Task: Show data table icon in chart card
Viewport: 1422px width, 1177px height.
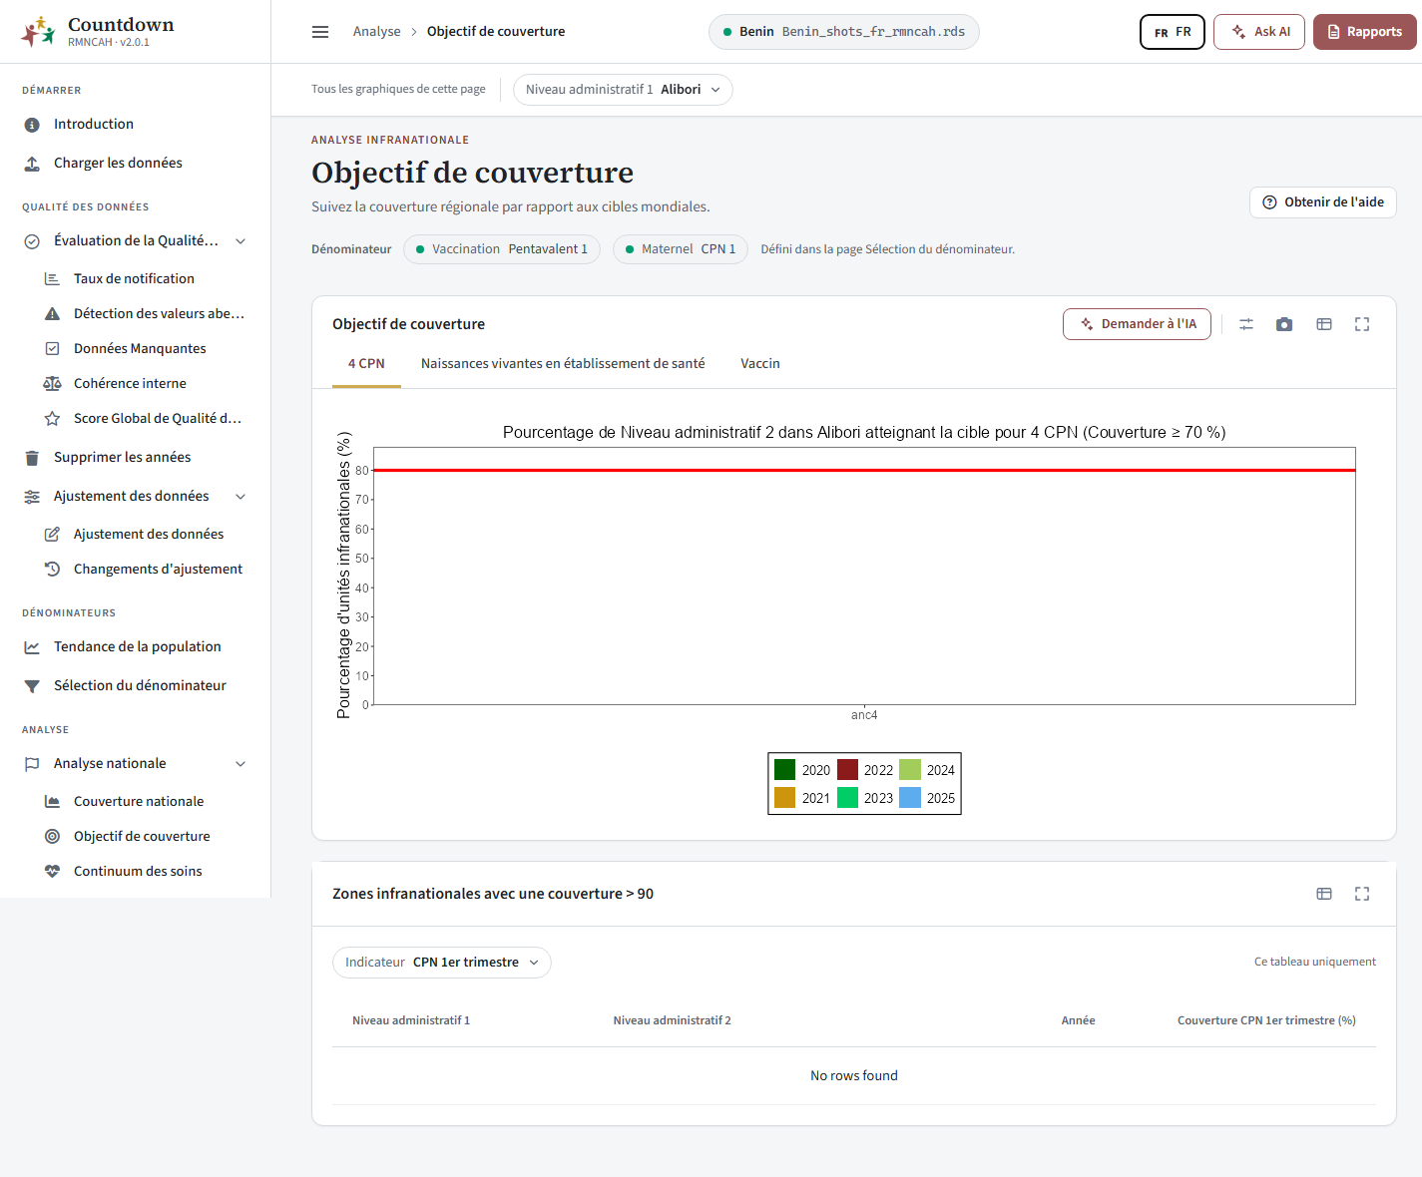Action: (1324, 324)
